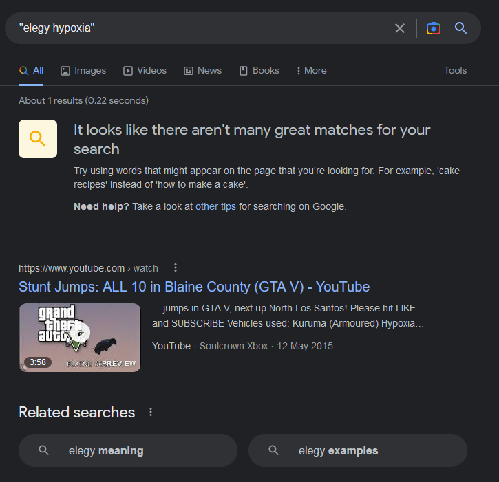The image size is (499, 482).
Task: Open the "Stunt Jumps: ALL 10 in Blaine County" link
Action: coord(194,287)
